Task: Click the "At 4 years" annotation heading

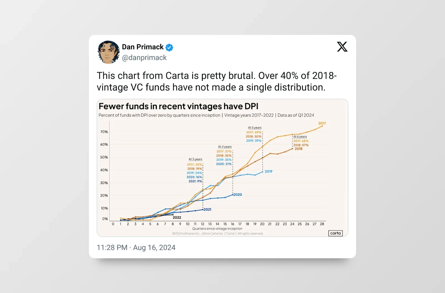Action: click(x=225, y=147)
